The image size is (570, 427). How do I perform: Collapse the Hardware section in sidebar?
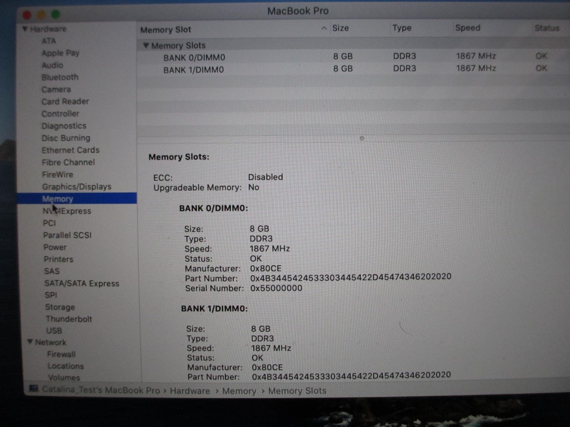click(24, 29)
